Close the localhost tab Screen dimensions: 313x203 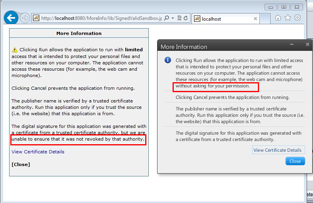[x=255, y=19]
